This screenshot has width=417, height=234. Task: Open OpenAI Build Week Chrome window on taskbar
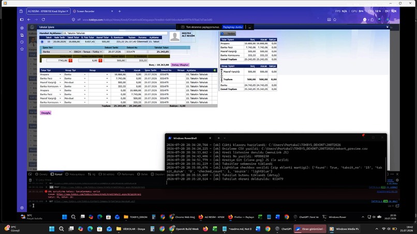(184, 229)
